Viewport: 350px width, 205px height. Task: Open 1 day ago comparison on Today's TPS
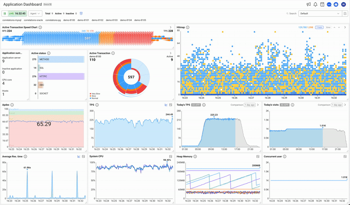[249, 105]
